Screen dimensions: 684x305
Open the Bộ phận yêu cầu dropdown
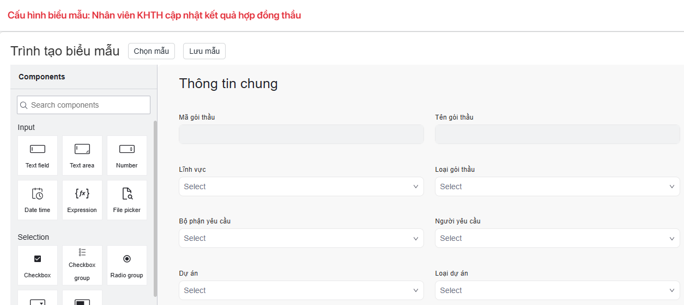click(x=301, y=238)
